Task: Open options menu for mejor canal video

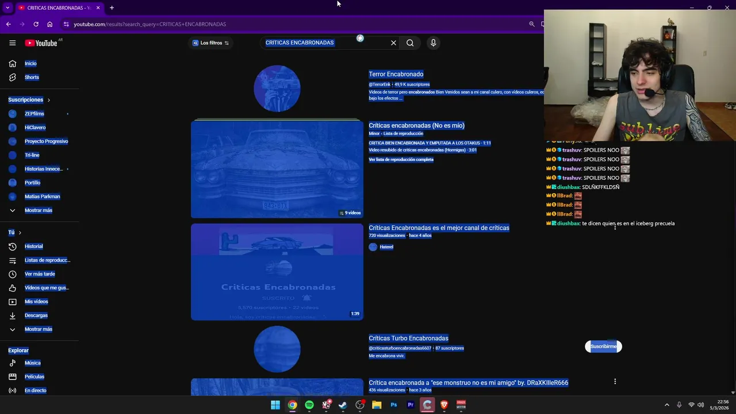Action: point(615,228)
